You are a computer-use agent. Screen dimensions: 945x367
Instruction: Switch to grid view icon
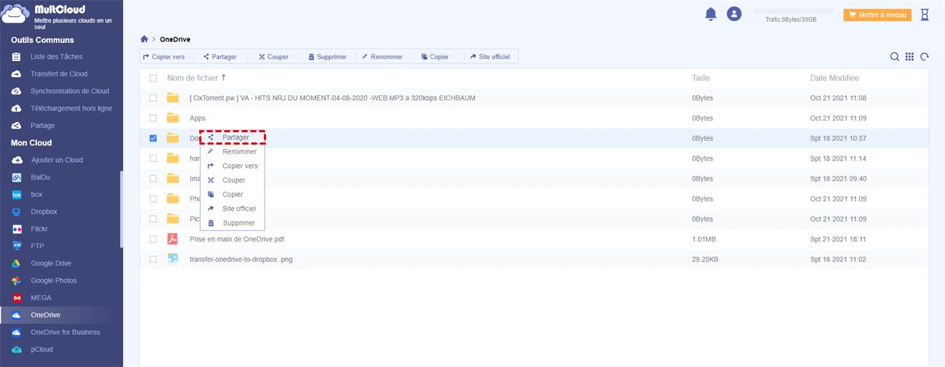click(x=909, y=57)
